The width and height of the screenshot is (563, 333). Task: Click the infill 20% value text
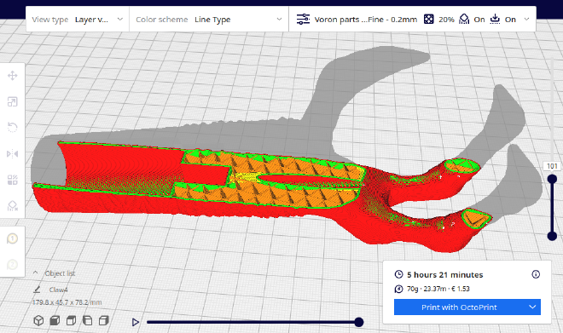(x=446, y=20)
